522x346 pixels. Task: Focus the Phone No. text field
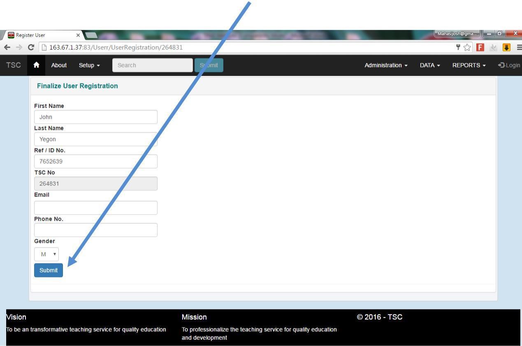point(95,230)
